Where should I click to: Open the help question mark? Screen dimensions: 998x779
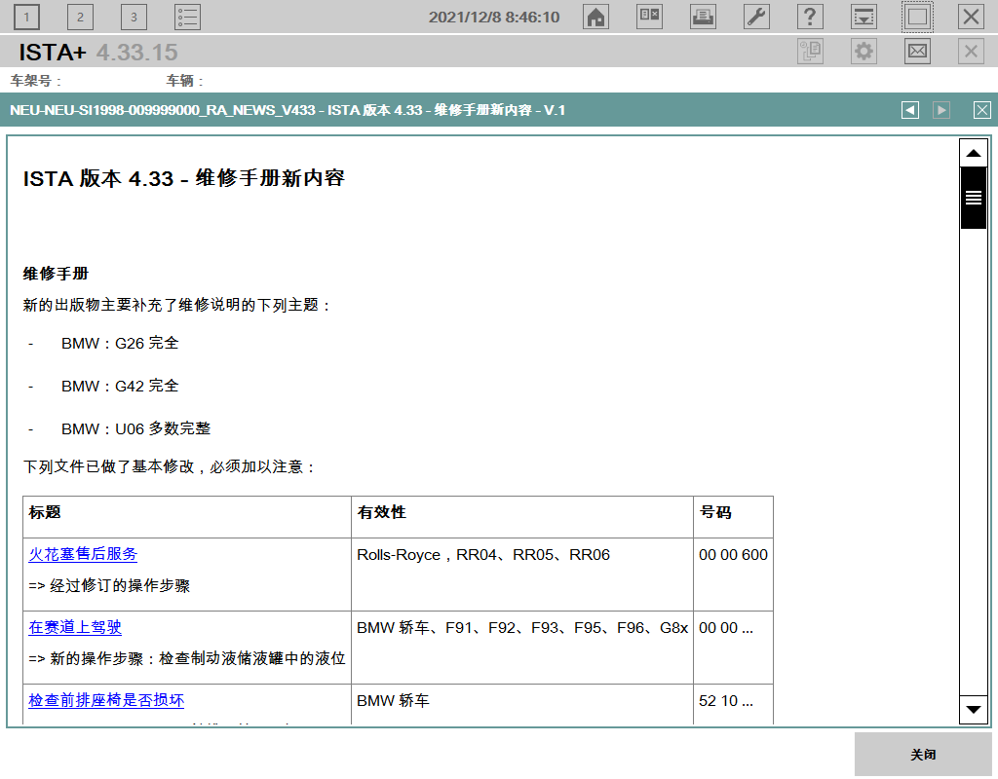coord(810,18)
